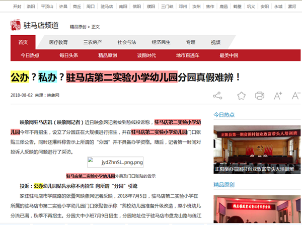Go to the 驻马店 city link in top bar
Screen dimensions: 302x225
tap(107, 7)
